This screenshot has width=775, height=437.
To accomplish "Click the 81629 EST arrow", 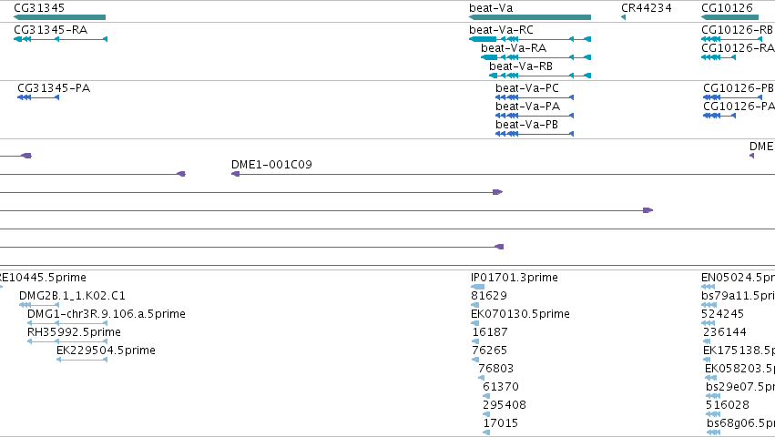I will click(x=474, y=305).
